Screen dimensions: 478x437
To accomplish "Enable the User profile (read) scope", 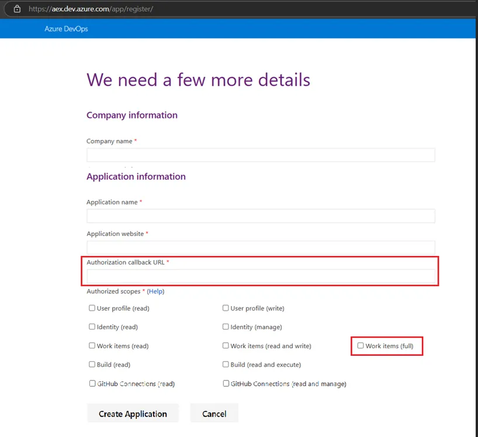I will pos(92,307).
